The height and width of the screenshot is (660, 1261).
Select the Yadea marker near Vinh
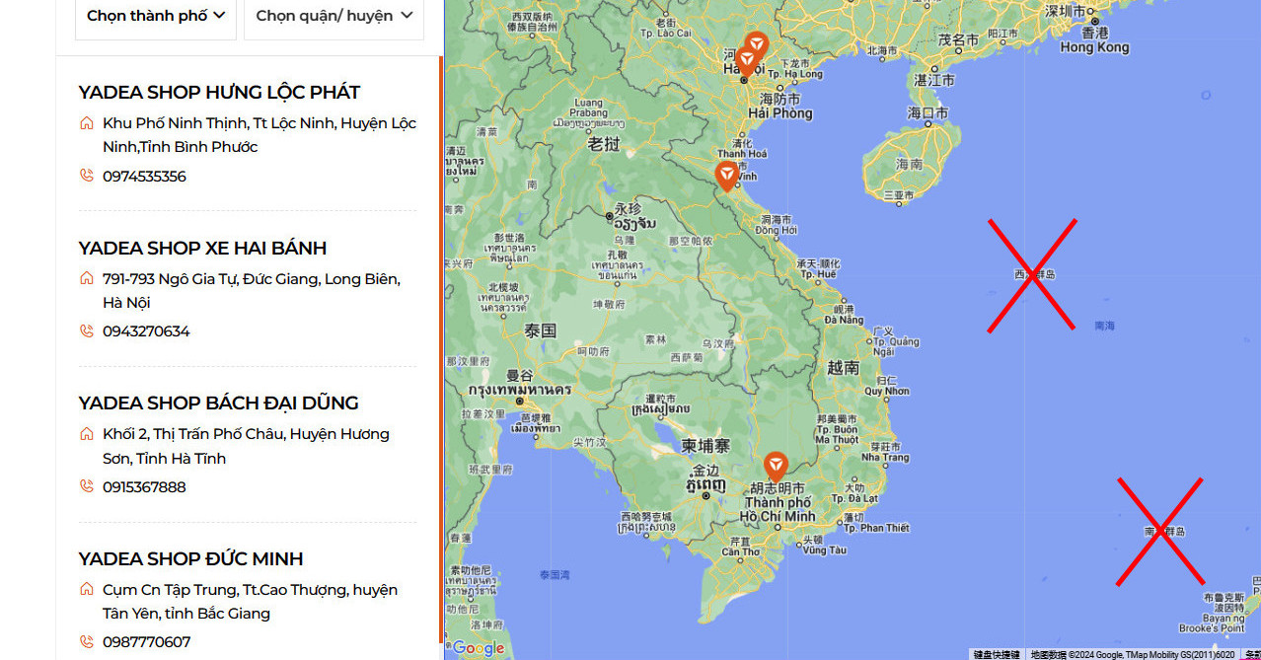tap(727, 176)
